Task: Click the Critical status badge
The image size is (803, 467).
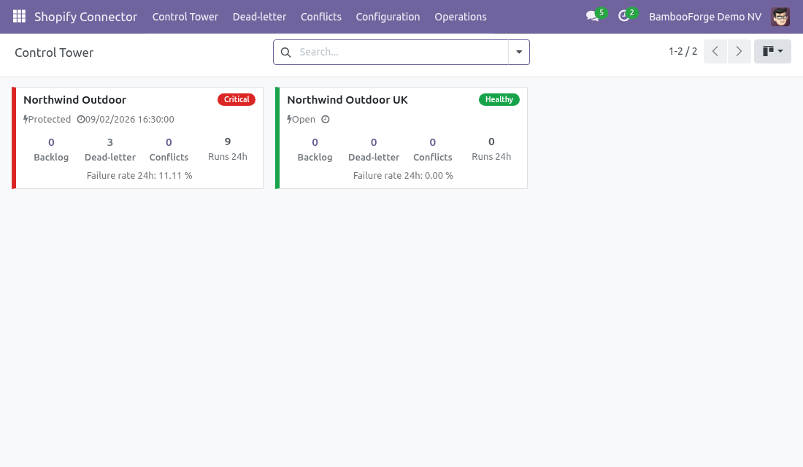Action: (236, 99)
